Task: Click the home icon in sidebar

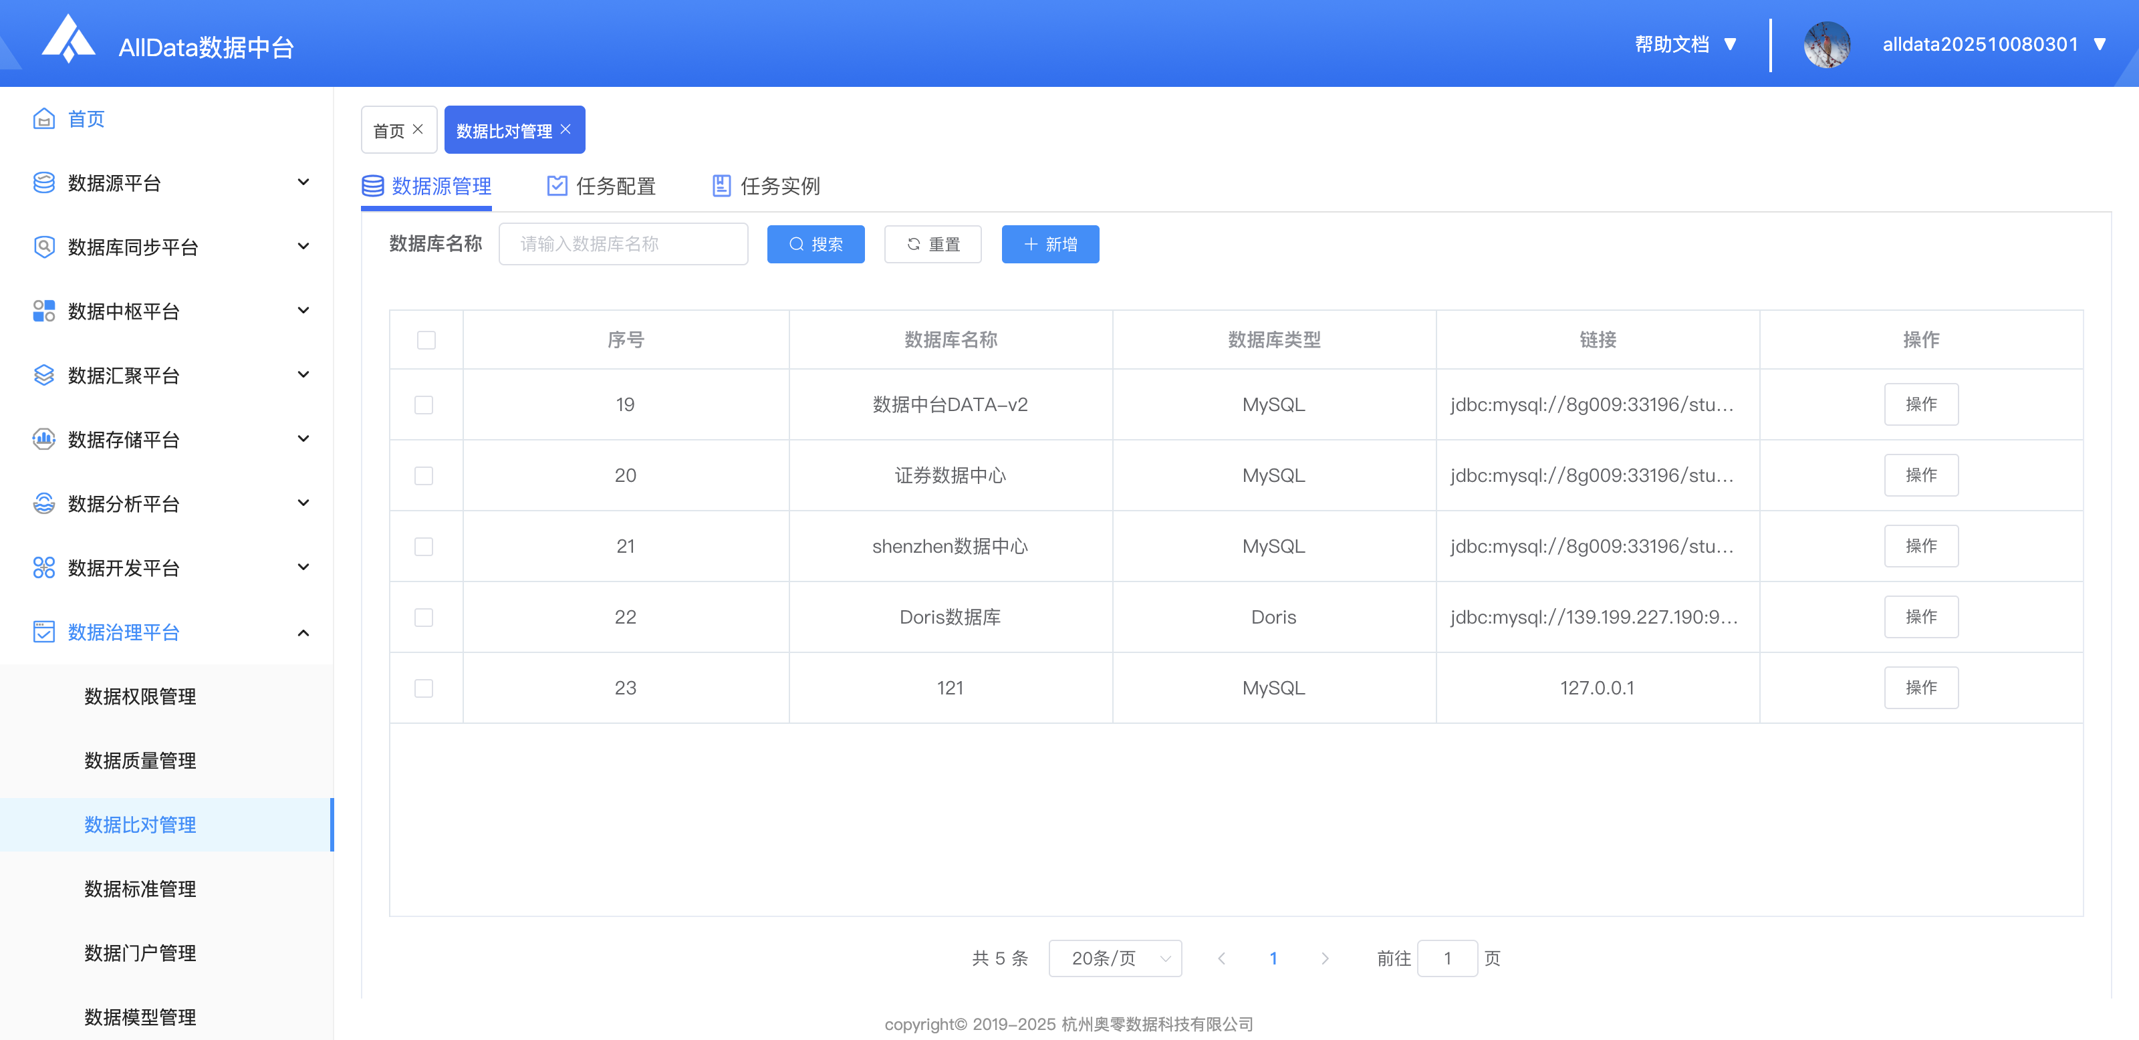Action: (44, 119)
